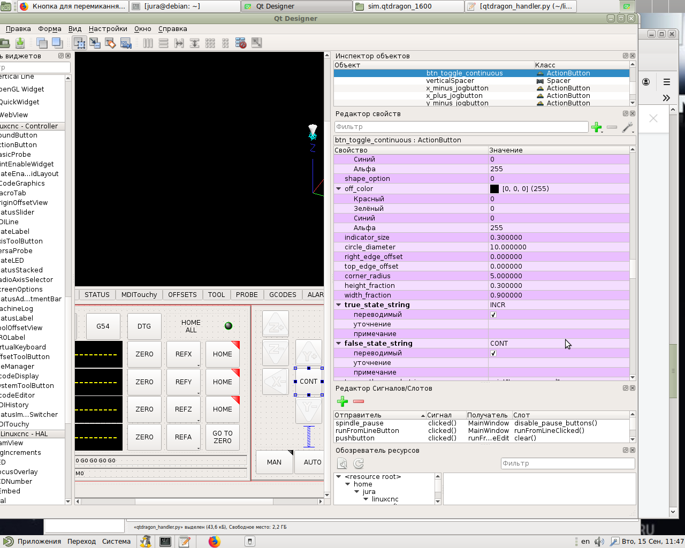
Task: Click the REFA button on the form
Action: click(x=183, y=437)
